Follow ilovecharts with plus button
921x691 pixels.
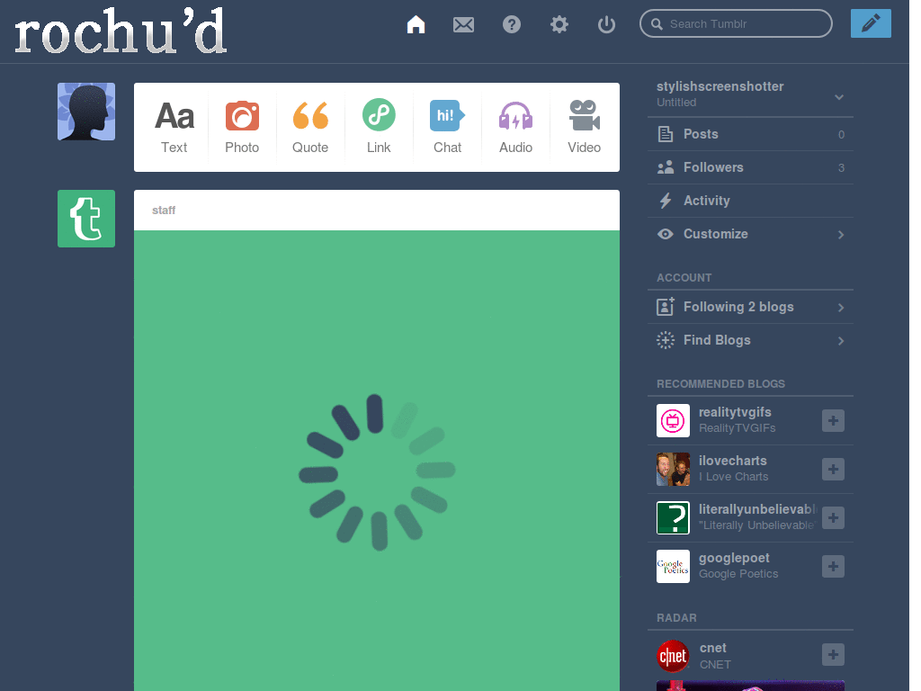click(x=833, y=469)
